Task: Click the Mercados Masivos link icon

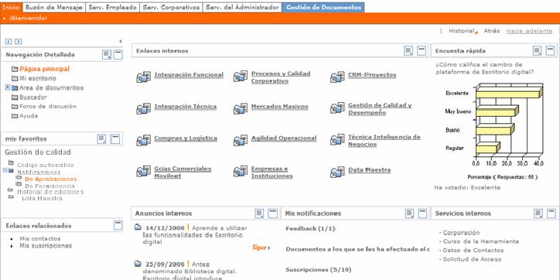Action: click(241, 108)
